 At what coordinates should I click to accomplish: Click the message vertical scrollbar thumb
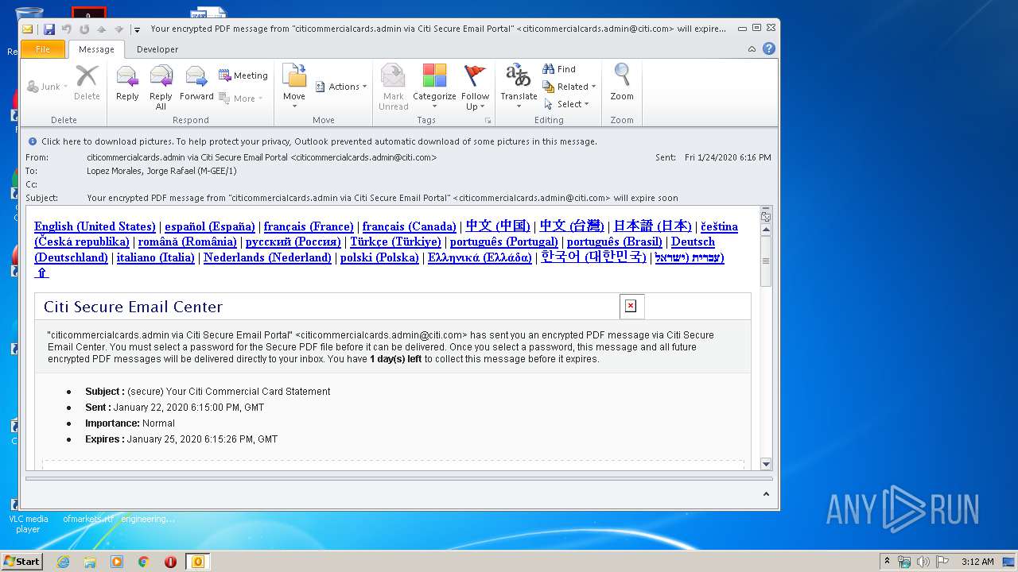[x=766, y=261]
